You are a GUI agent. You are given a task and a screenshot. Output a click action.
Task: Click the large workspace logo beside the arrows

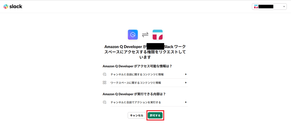[x=157, y=35]
